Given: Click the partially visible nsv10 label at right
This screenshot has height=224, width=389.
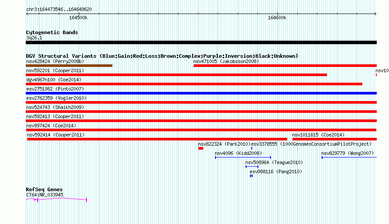Looking at the screenshot, I should 382,70.
